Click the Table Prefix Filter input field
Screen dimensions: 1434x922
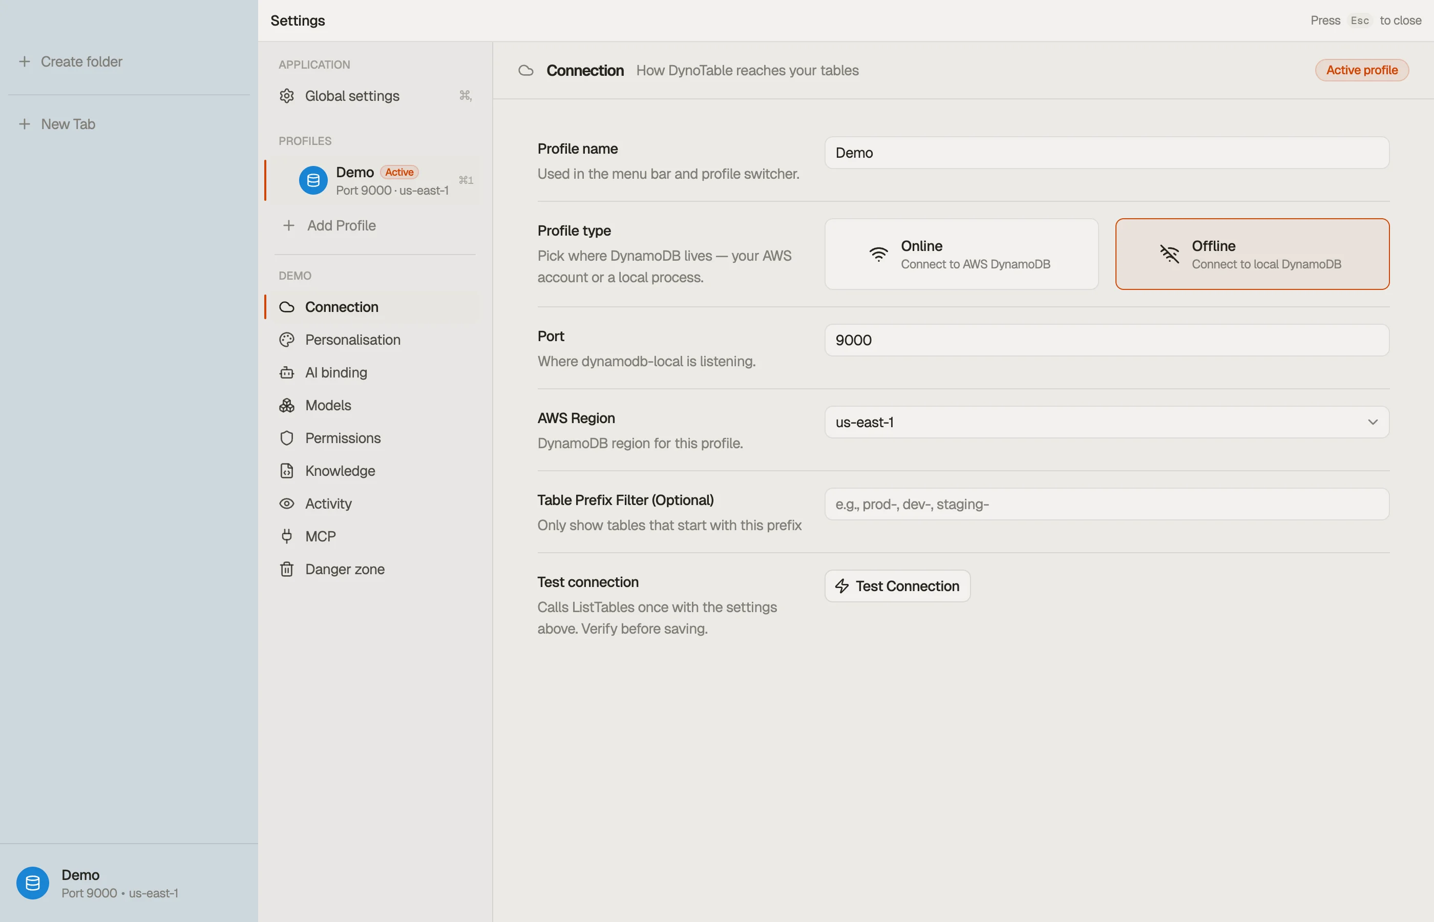point(1107,504)
